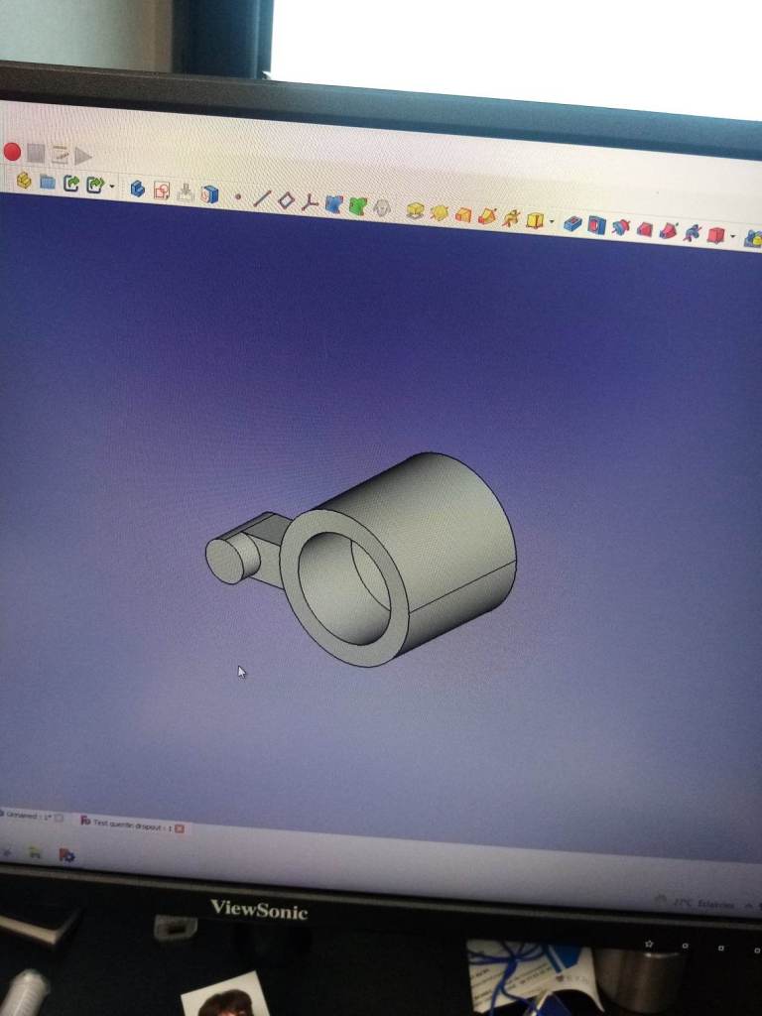Image resolution: width=762 pixels, height=1016 pixels.
Task: Select the Groove tool icon
Action: click(x=620, y=228)
